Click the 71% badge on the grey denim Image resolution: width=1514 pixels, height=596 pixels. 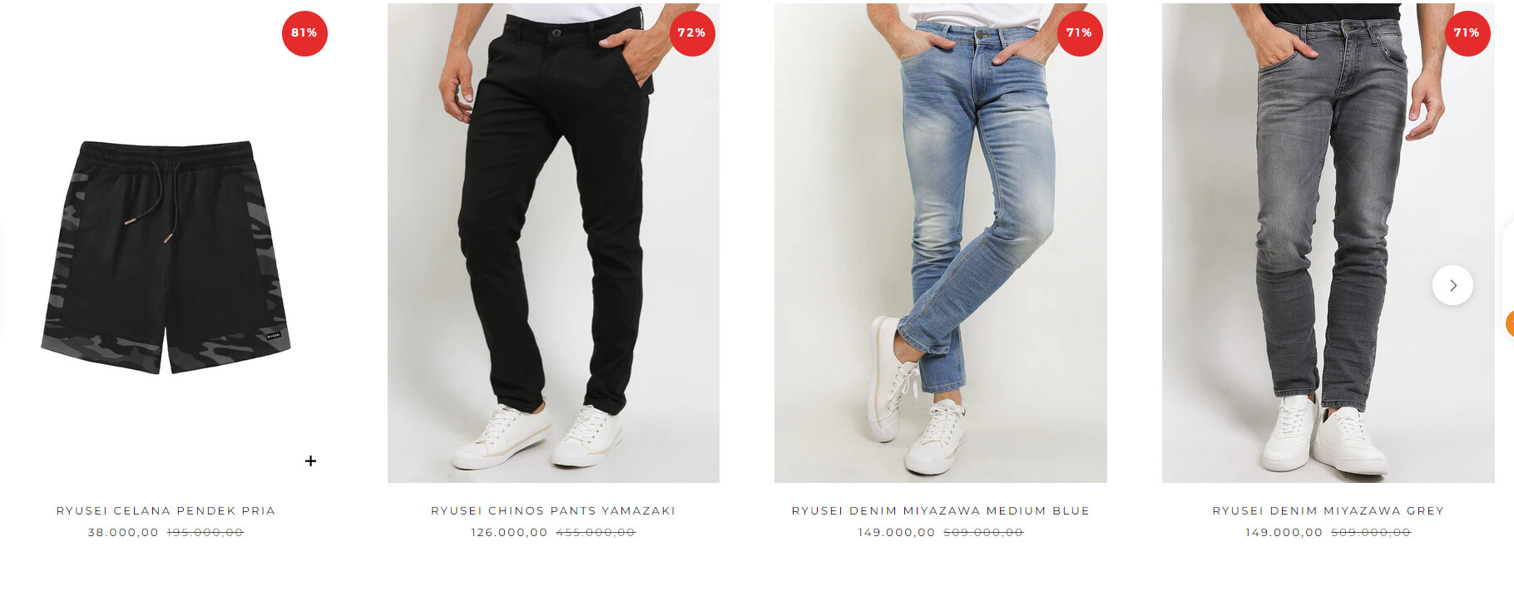(1467, 33)
